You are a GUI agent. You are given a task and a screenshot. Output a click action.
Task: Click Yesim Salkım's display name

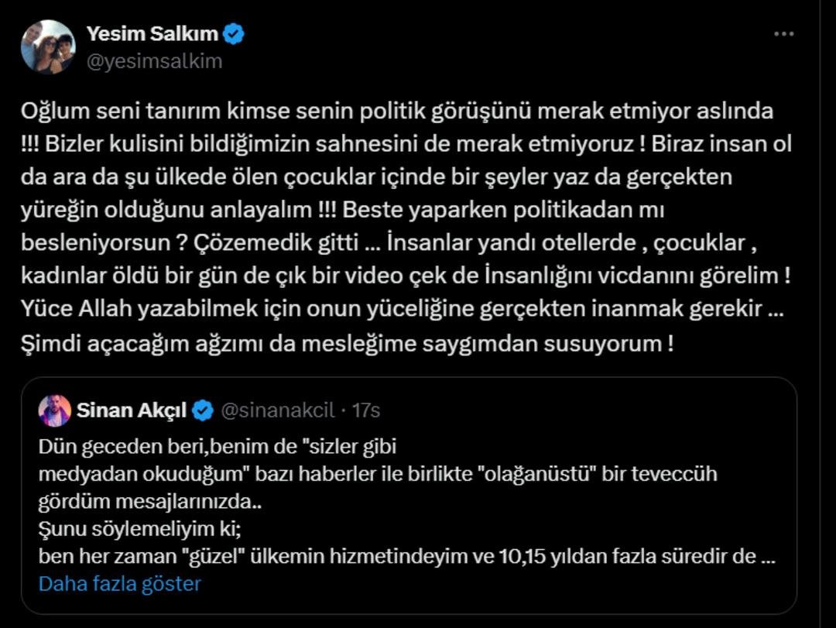155,33
